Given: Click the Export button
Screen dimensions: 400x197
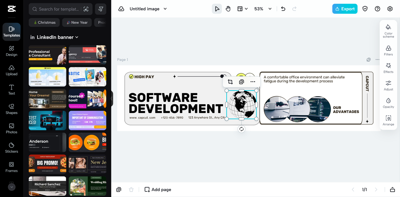Looking at the screenshot, I should 345,9.
